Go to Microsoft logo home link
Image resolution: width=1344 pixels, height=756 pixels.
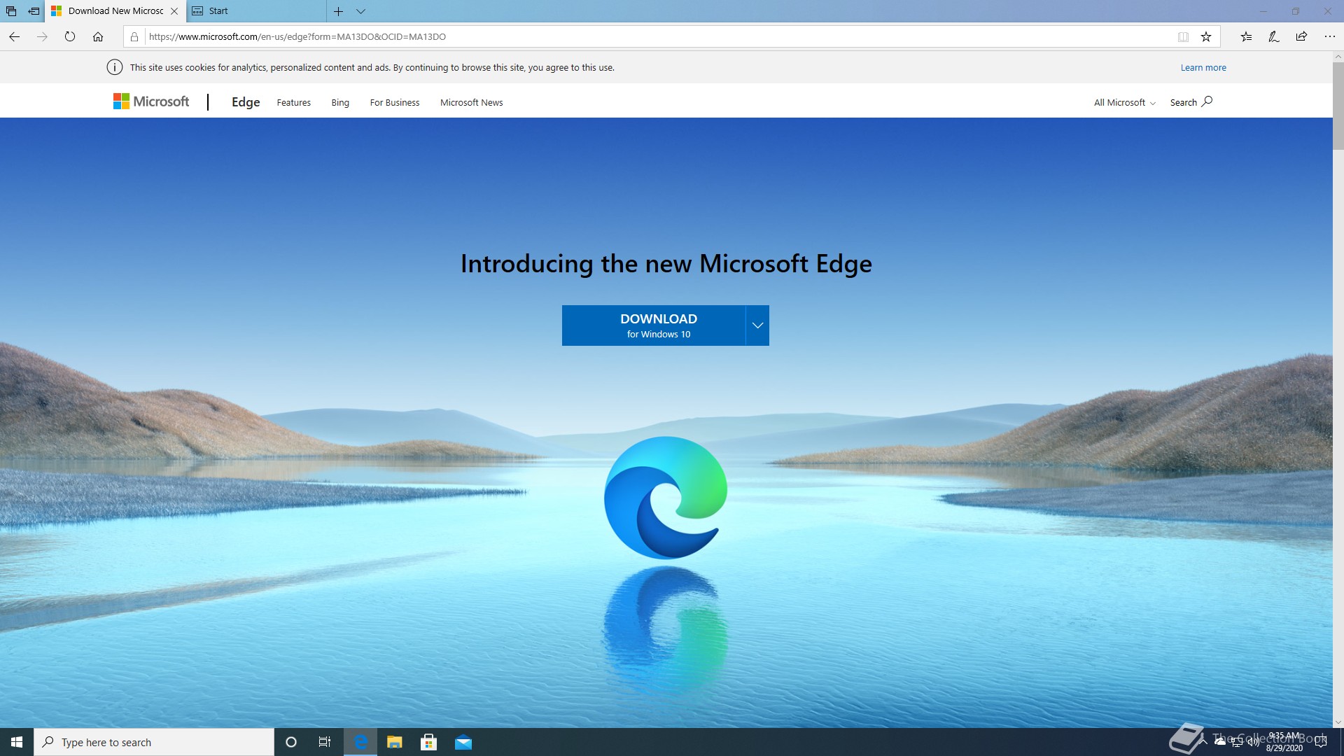pyautogui.click(x=151, y=101)
